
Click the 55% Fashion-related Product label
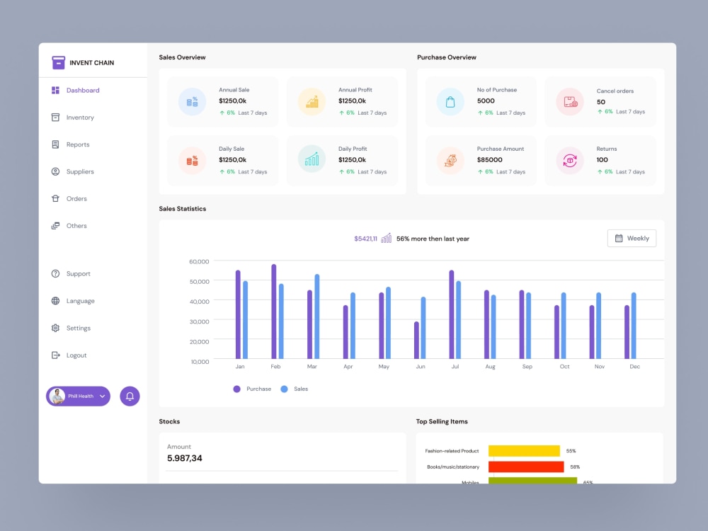pyautogui.click(x=571, y=450)
